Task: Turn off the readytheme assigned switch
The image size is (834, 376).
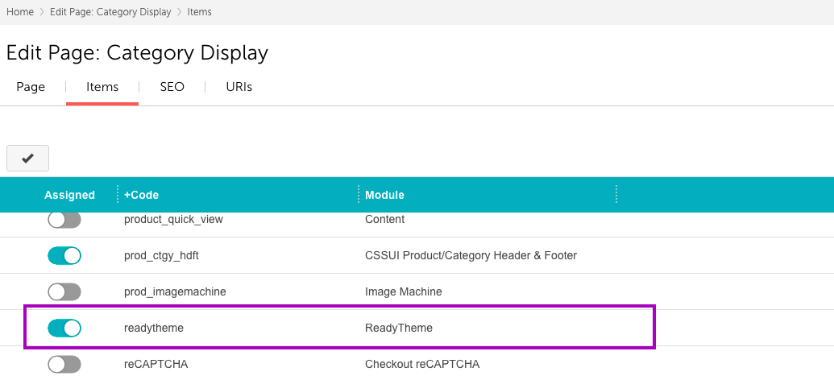Action: tap(64, 328)
